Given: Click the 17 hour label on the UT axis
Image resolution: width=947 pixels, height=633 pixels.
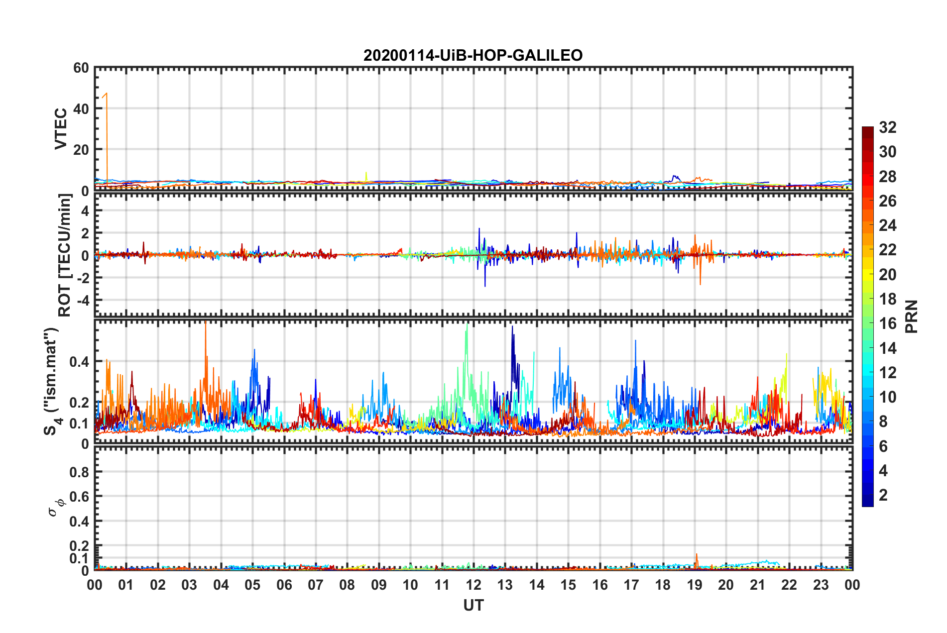Looking at the screenshot, I should (631, 585).
